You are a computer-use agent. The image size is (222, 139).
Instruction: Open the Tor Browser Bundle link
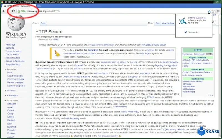[x=108, y=136]
